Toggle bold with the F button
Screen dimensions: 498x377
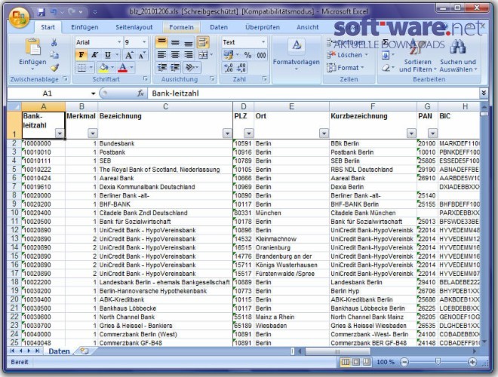(81, 55)
